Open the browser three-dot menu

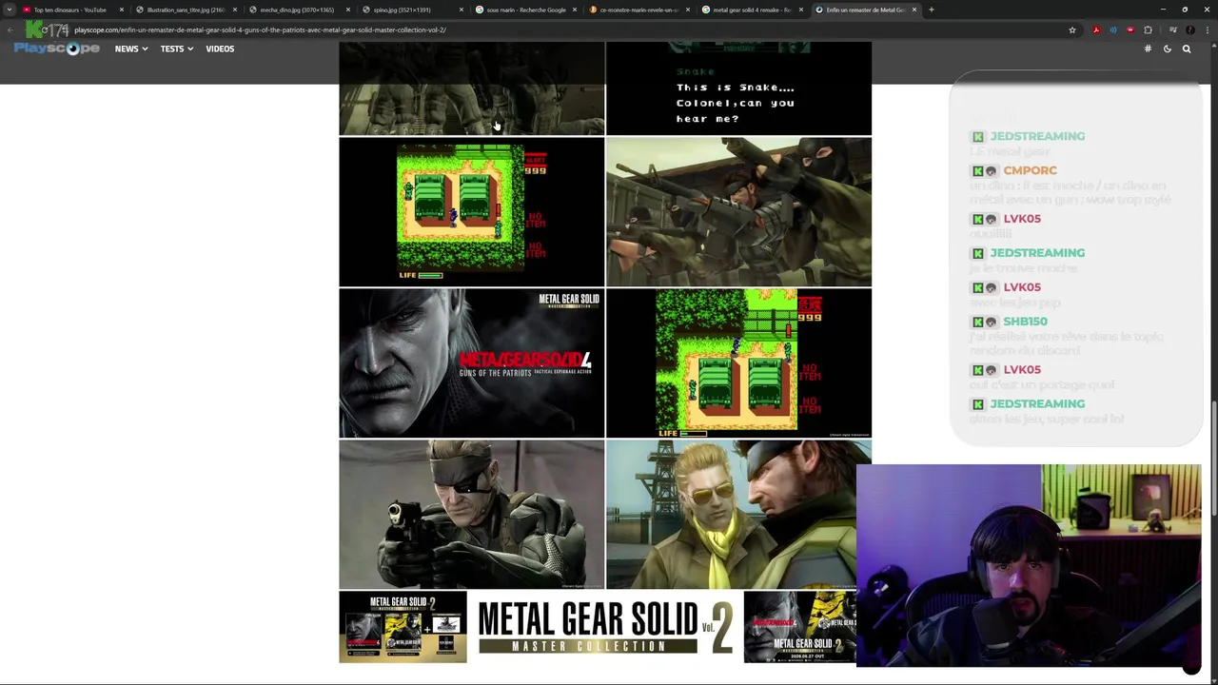1207,29
